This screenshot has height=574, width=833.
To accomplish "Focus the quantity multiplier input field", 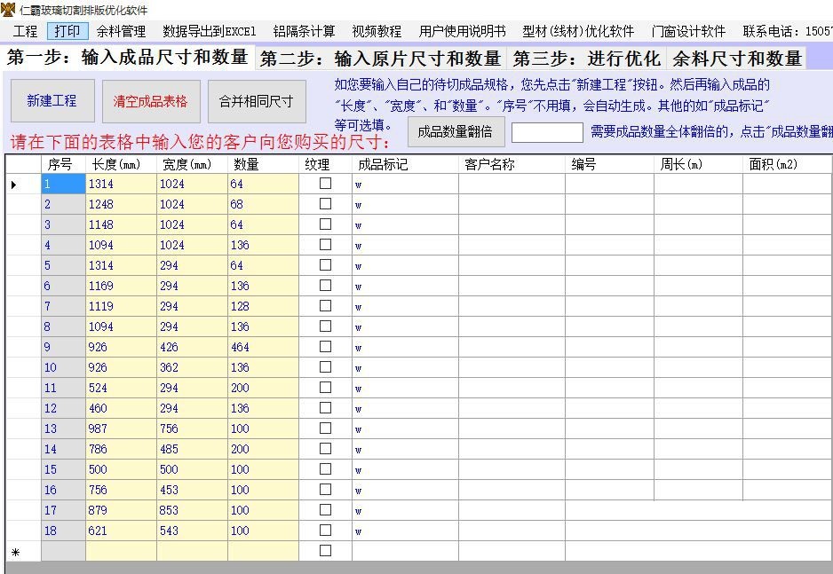I will 547,132.
